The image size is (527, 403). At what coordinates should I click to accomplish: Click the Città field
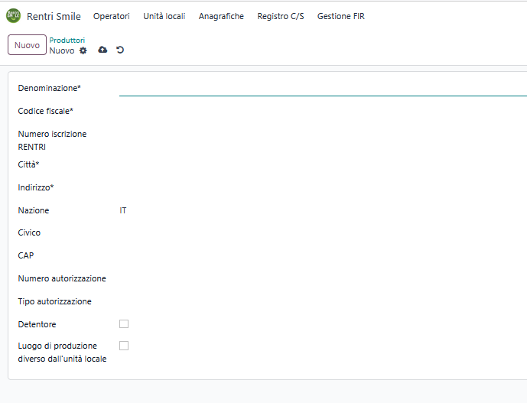coord(323,164)
